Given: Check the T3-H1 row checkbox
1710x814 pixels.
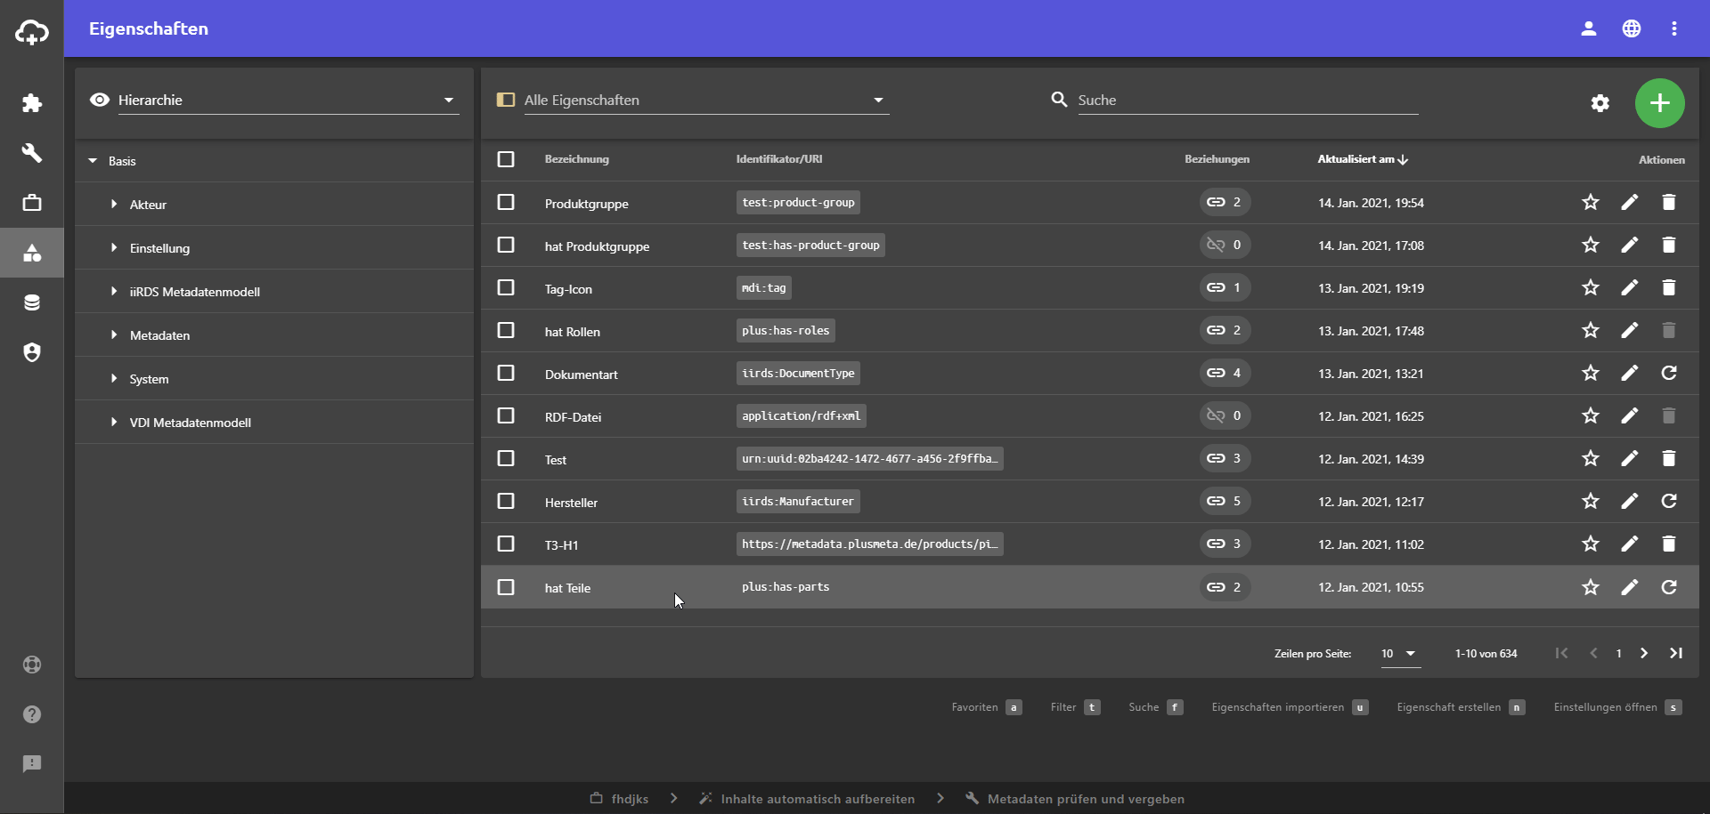Looking at the screenshot, I should pos(506,544).
